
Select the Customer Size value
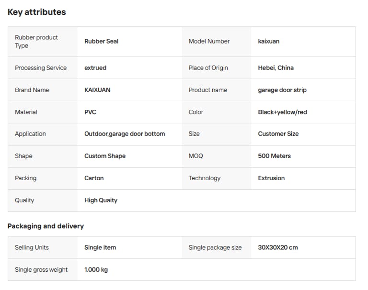(278, 134)
